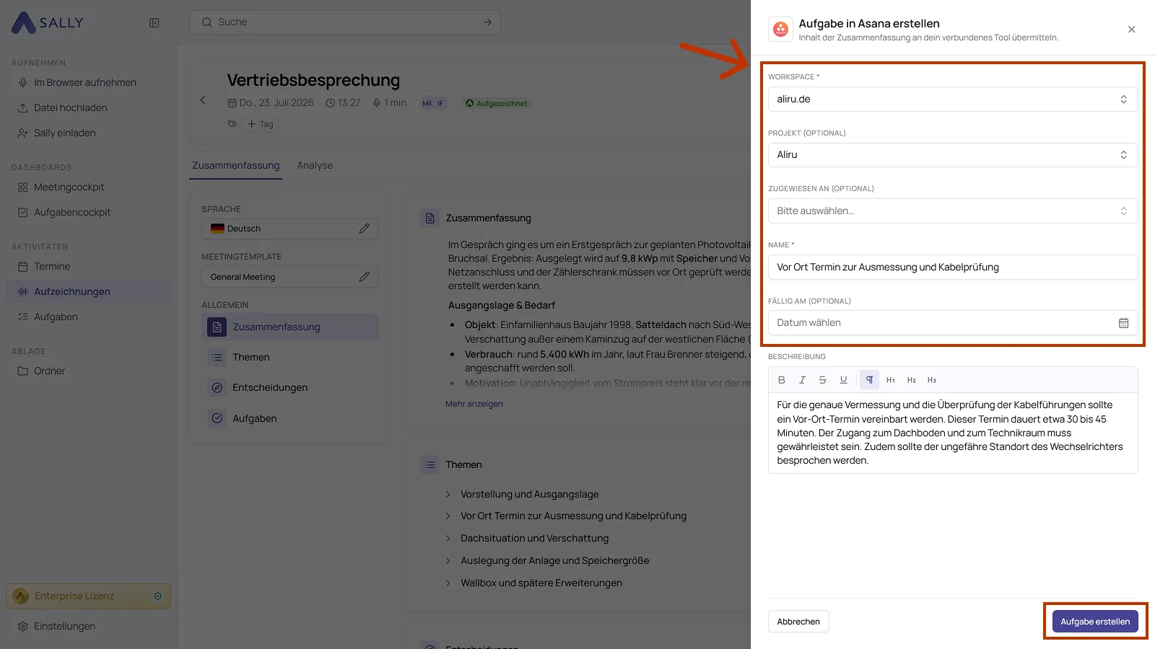Set heading H3 in description toolbar
This screenshot has width=1155, height=649.
pos(932,380)
